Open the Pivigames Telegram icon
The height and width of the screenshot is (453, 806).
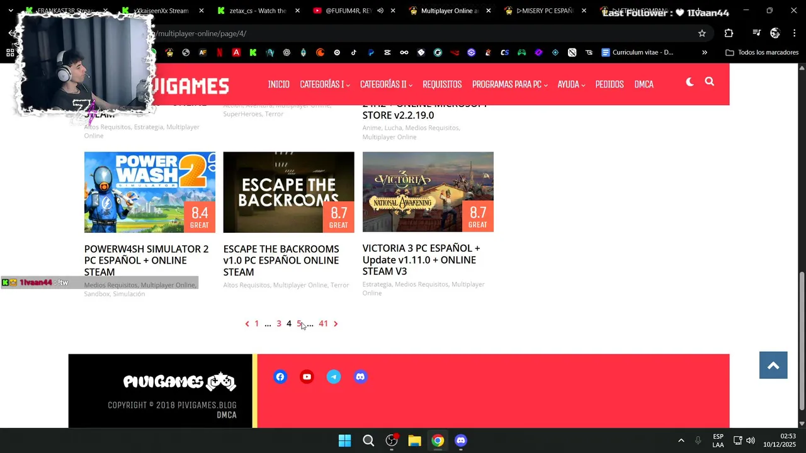click(x=334, y=377)
